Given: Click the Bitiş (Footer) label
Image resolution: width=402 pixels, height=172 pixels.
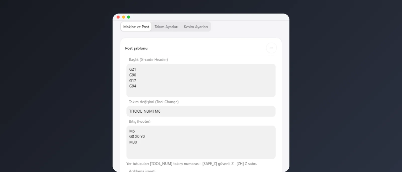Looking at the screenshot, I should click(140, 121).
